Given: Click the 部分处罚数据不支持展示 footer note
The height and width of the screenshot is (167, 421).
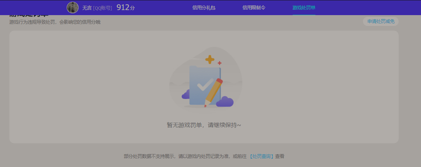Looking at the screenshot, I should coord(185,156).
